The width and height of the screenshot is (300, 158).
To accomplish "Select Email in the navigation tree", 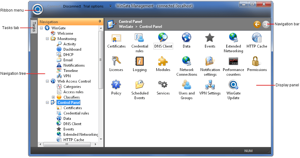I will [68, 60].
